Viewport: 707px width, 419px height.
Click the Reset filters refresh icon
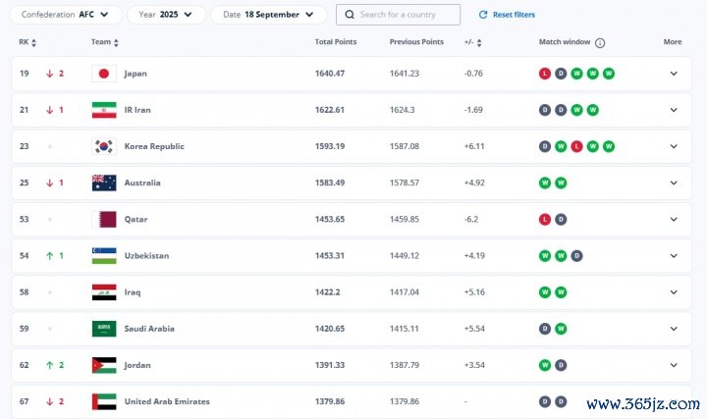pyautogui.click(x=482, y=15)
